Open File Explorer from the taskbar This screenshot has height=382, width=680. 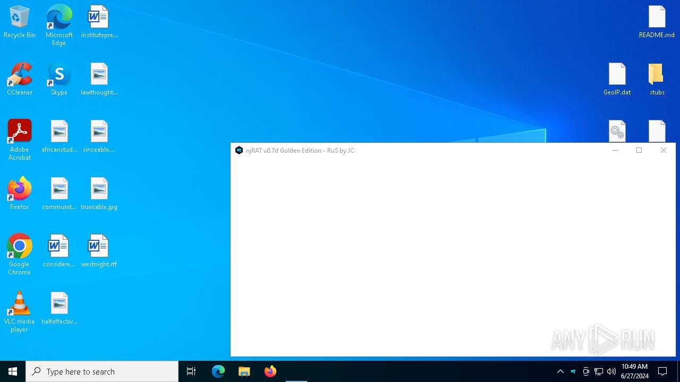[x=244, y=371]
